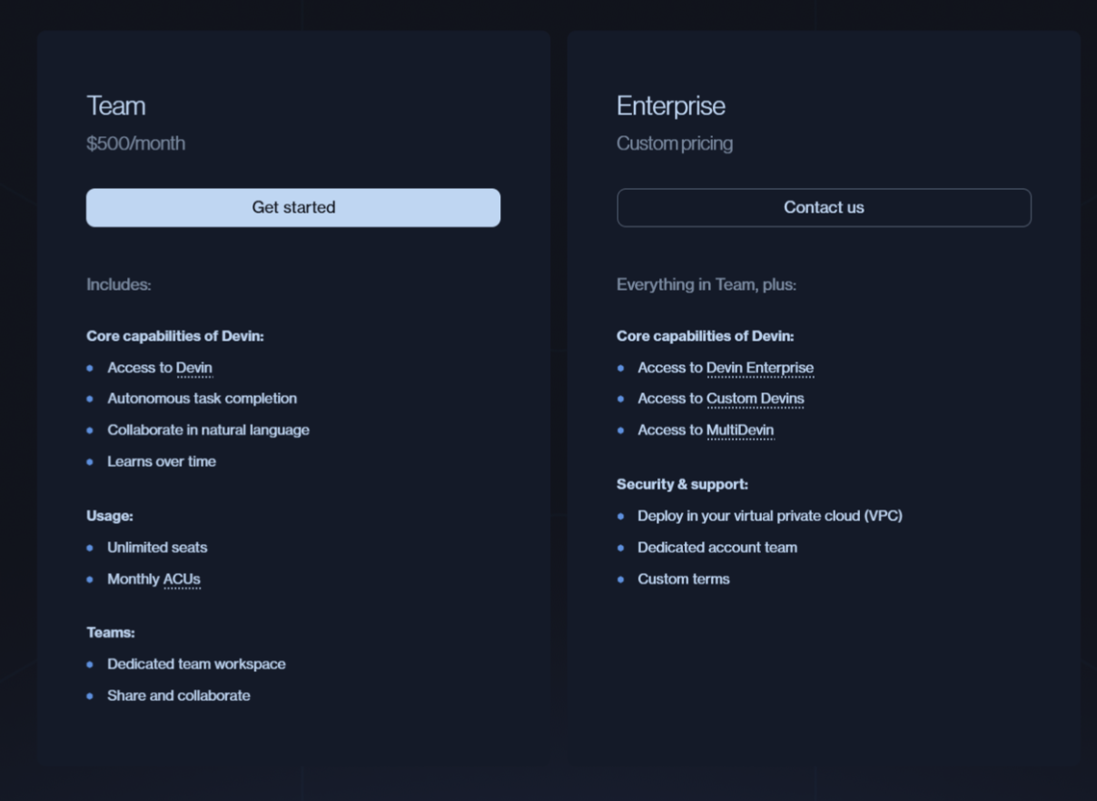Click Dedicated account team item
The height and width of the screenshot is (801, 1097).
717,548
